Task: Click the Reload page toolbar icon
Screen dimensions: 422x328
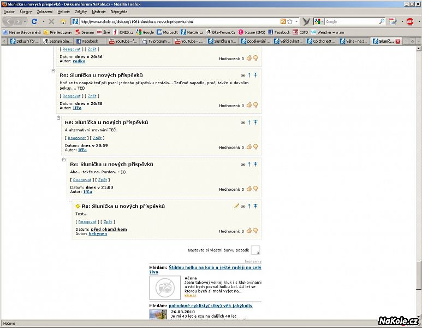Action: [34, 21]
